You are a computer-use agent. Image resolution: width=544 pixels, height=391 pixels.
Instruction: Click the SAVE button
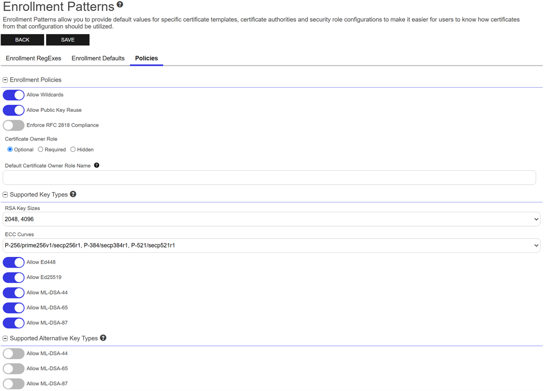point(68,40)
